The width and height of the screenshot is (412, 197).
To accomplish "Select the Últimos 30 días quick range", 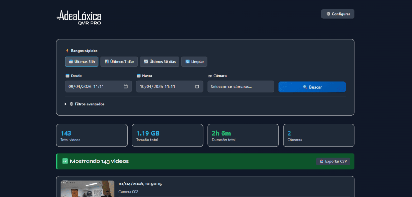I will (x=159, y=62).
